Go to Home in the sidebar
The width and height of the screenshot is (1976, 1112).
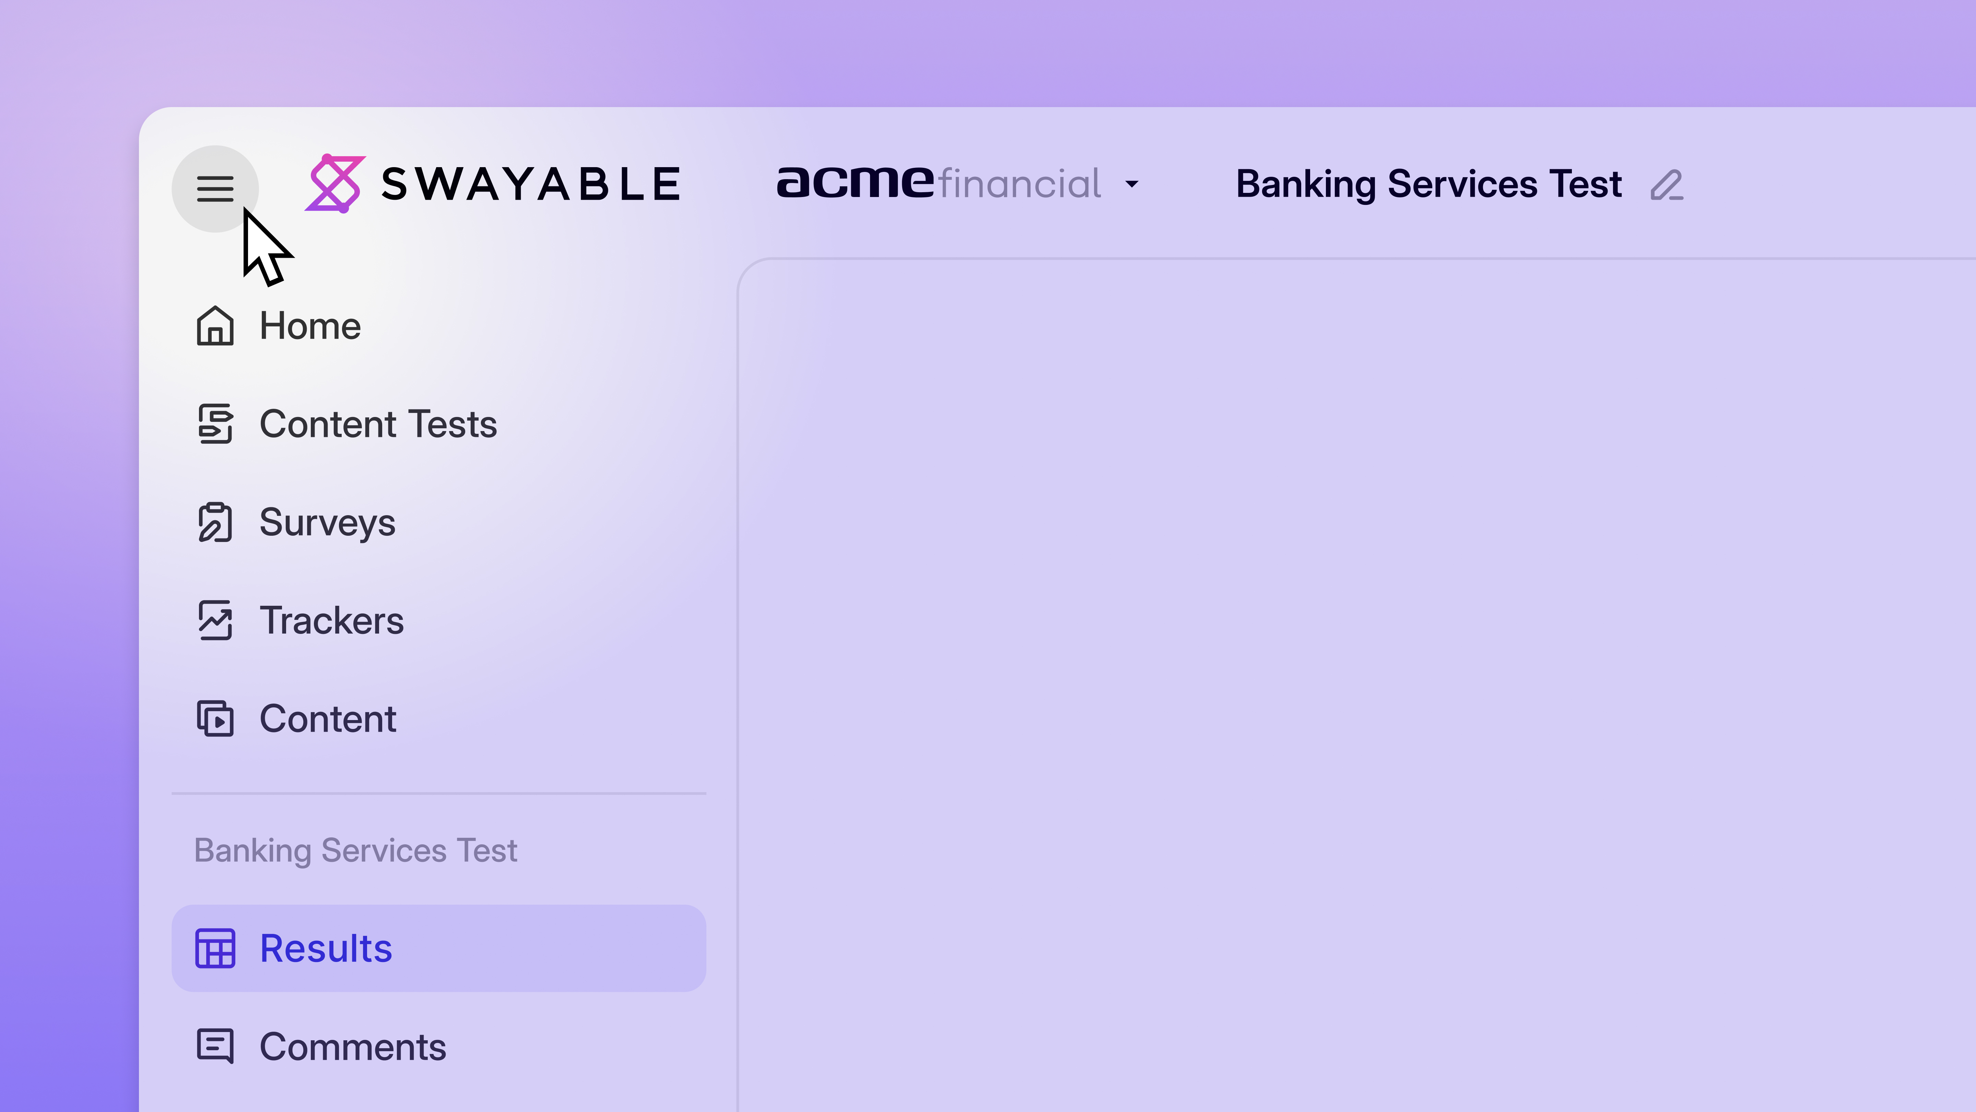click(x=310, y=326)
